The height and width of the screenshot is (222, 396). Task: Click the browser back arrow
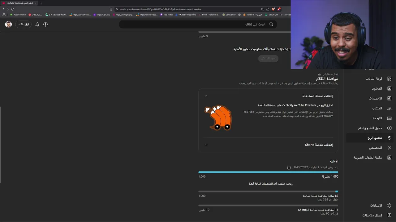click(x=3, y=9)
